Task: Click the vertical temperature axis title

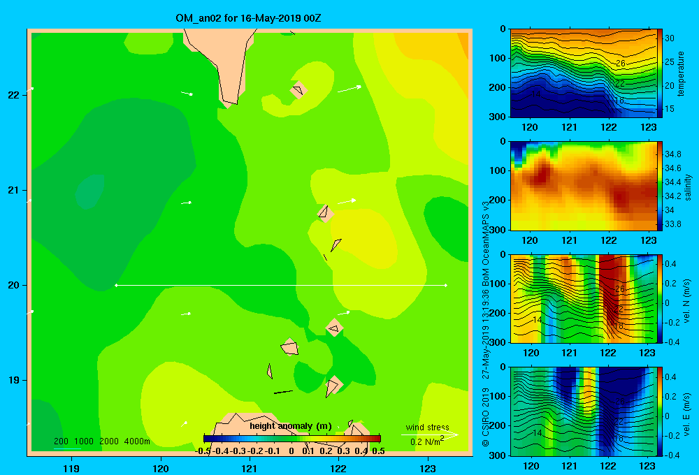Action: (681, 73)
